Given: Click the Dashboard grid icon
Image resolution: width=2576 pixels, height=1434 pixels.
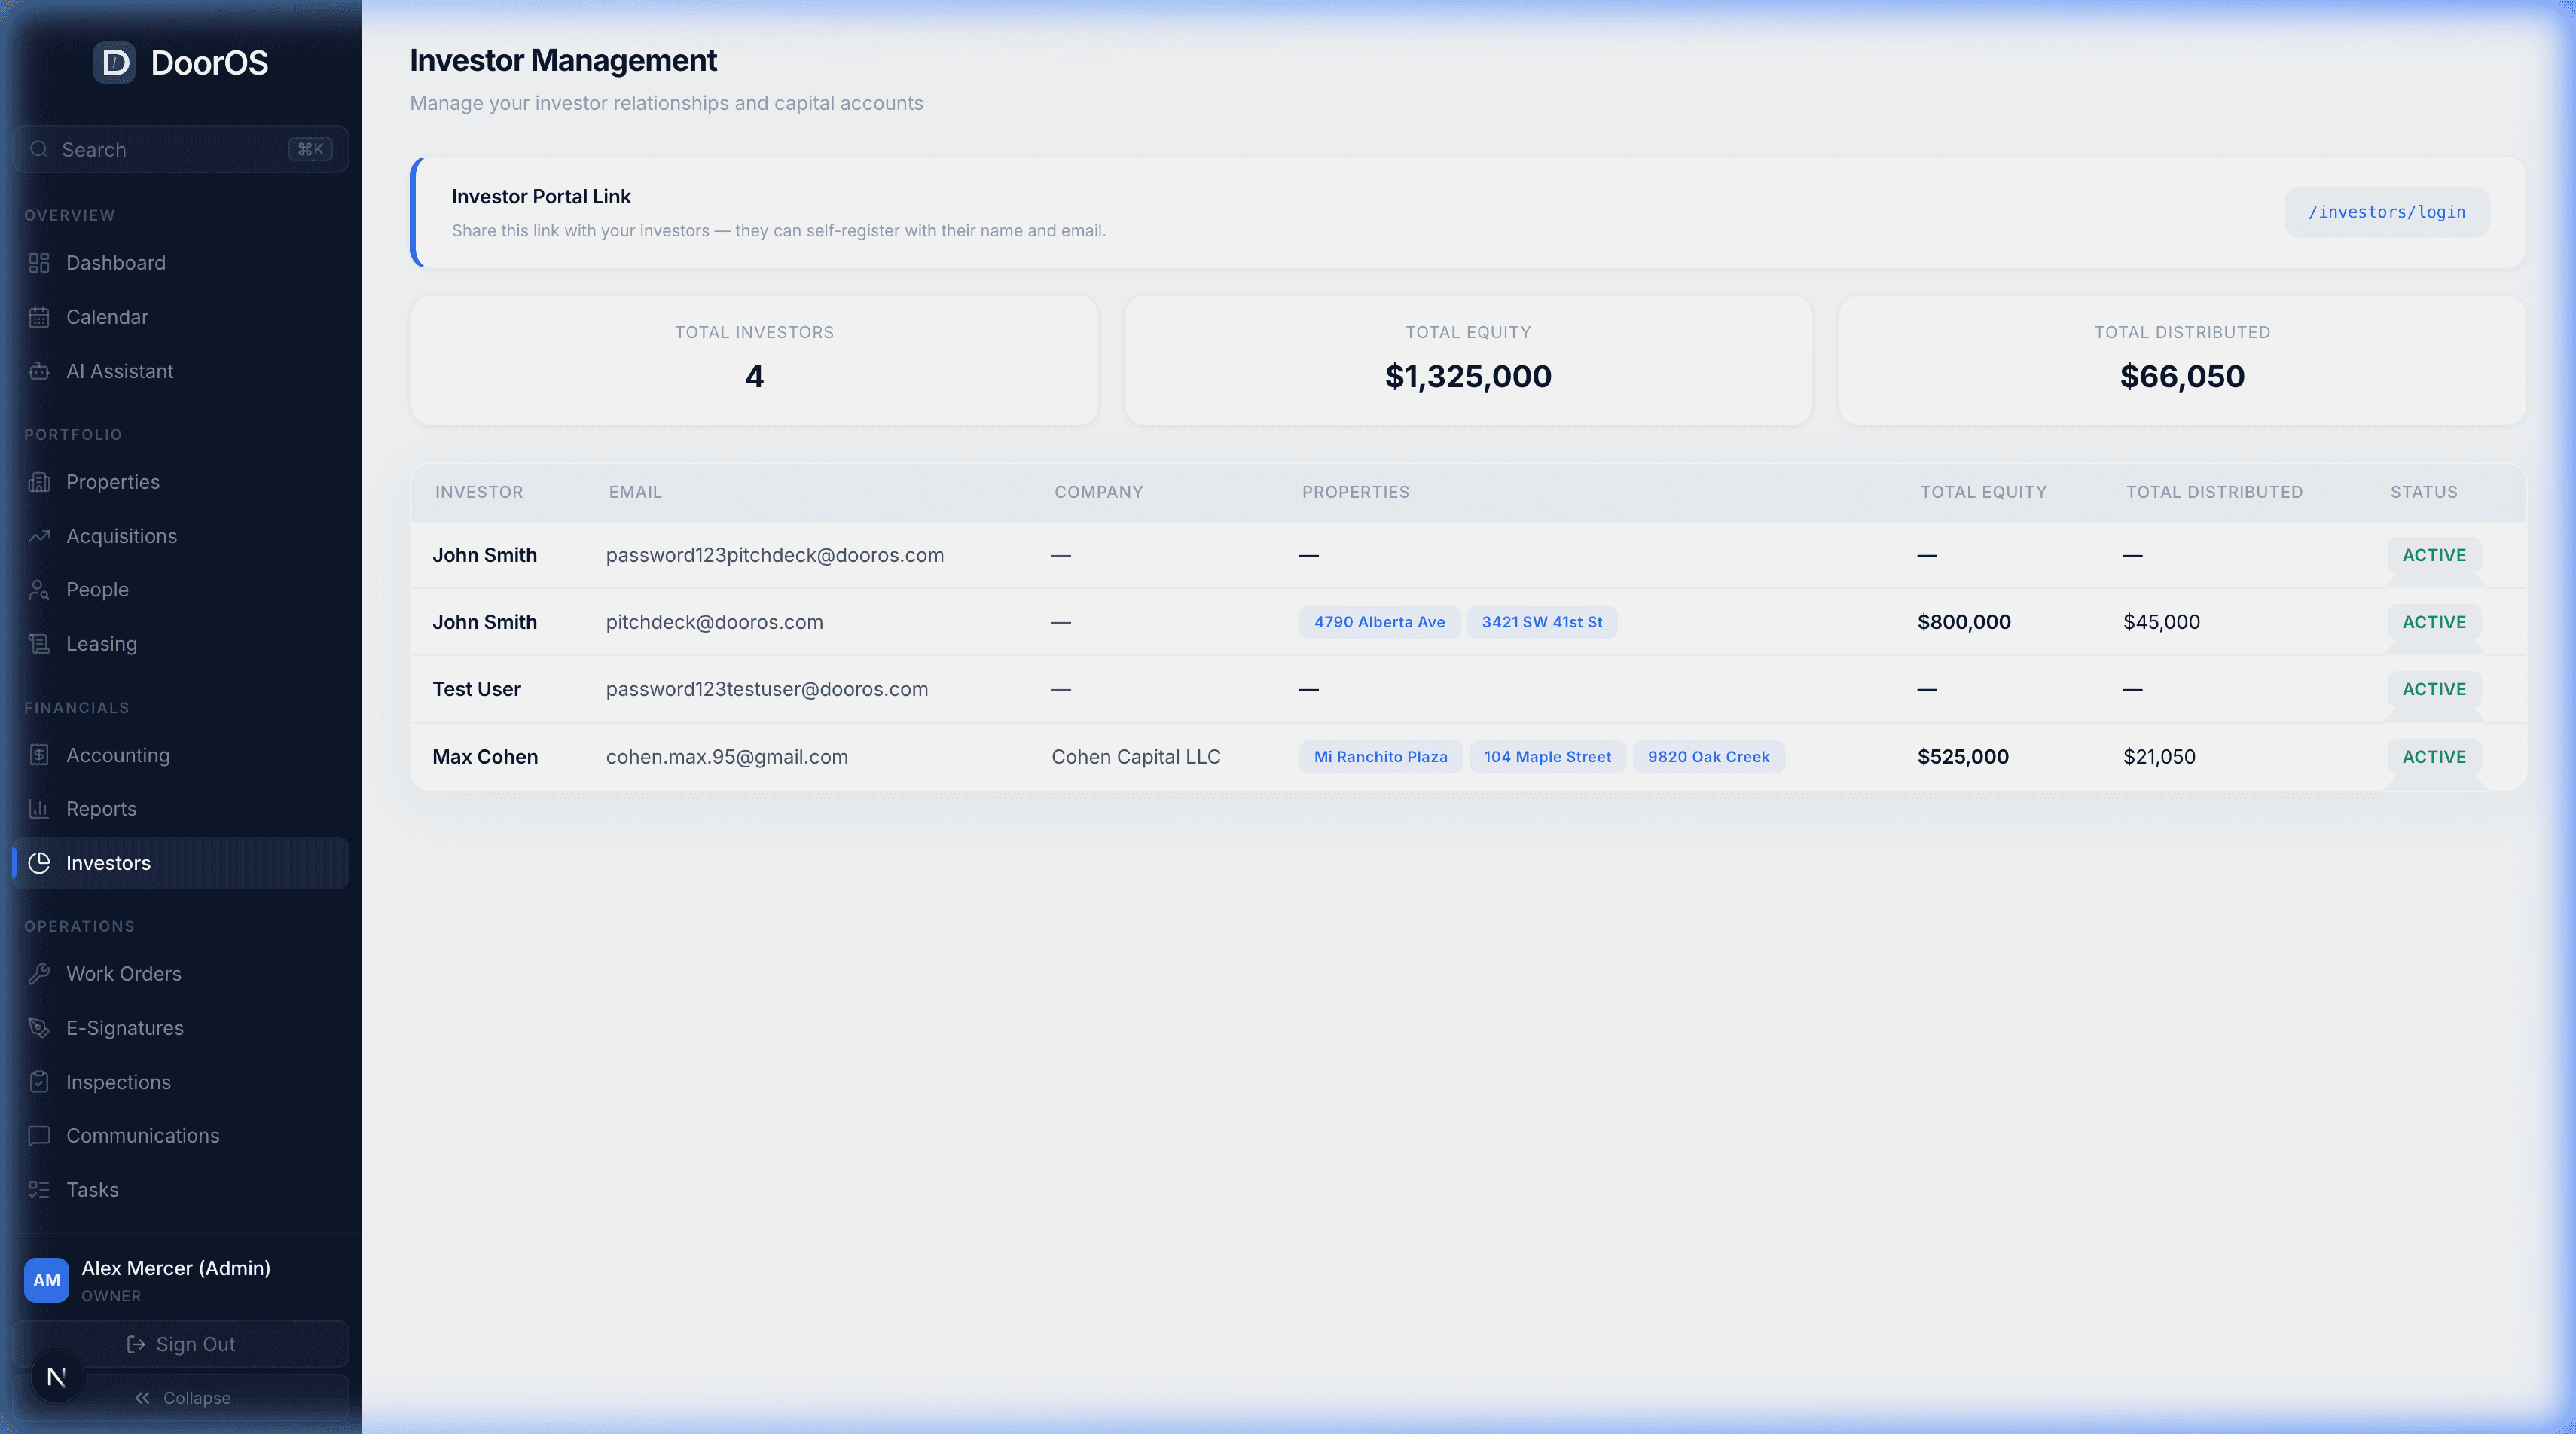Looking at the screenshot, I should coord(39,263).
